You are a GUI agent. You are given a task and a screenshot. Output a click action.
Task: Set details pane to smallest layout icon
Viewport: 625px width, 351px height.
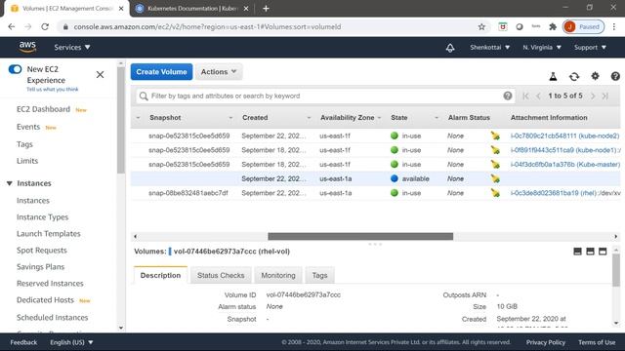[577, 252]
